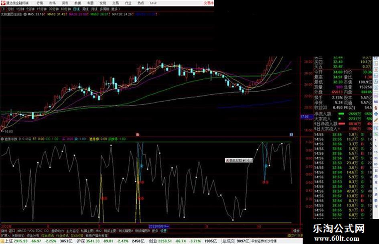This screenshot has width=379, height=244.
Task: Switch indicator to 主力监控
Action: pos(72,231)
